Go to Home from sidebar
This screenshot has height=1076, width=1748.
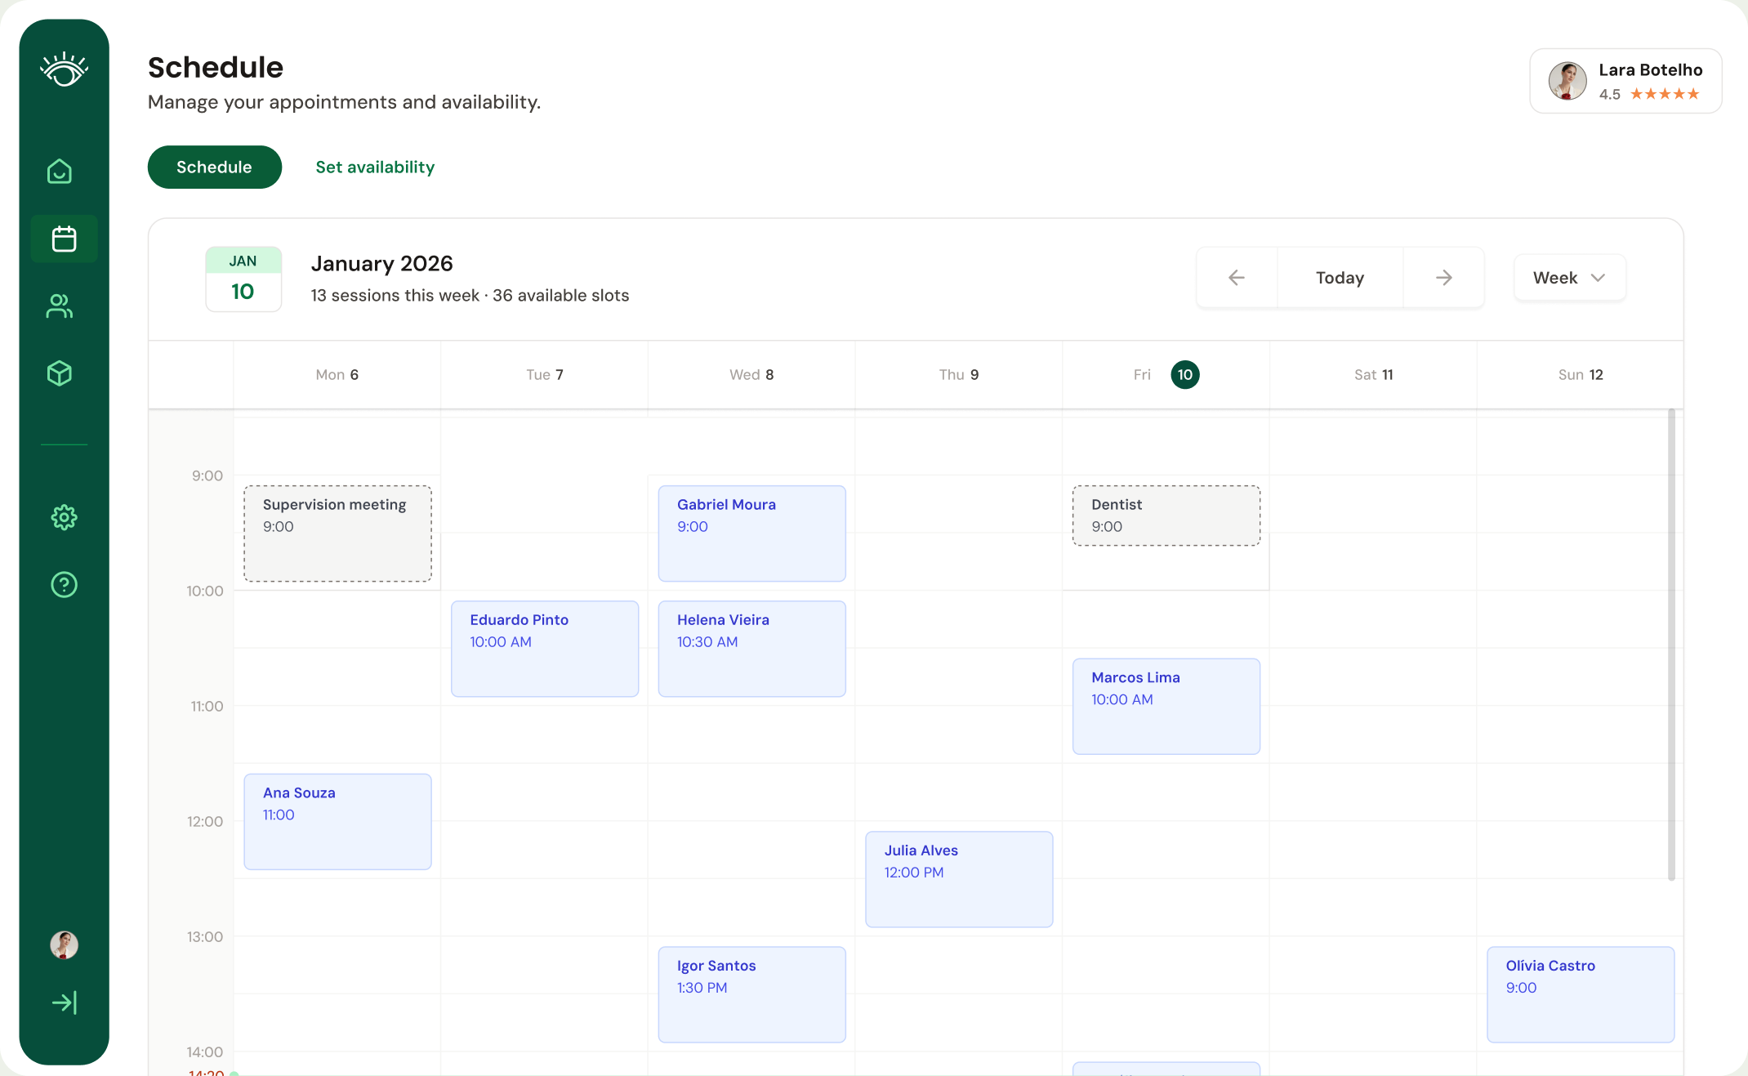[x=60, y=172]
